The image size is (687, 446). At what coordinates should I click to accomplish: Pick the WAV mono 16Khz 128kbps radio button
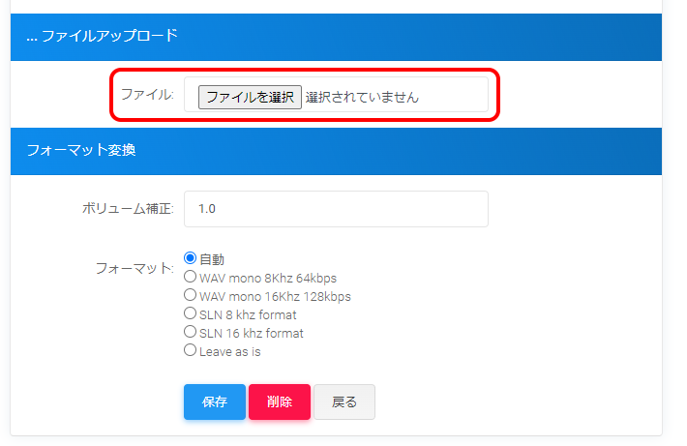(191, 295)
